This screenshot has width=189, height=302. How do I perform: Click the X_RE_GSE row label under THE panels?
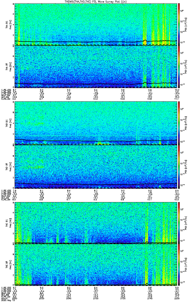6,288
